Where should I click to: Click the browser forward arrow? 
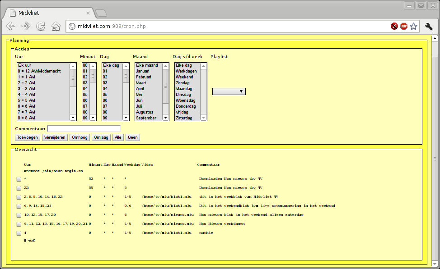point(26,26)
